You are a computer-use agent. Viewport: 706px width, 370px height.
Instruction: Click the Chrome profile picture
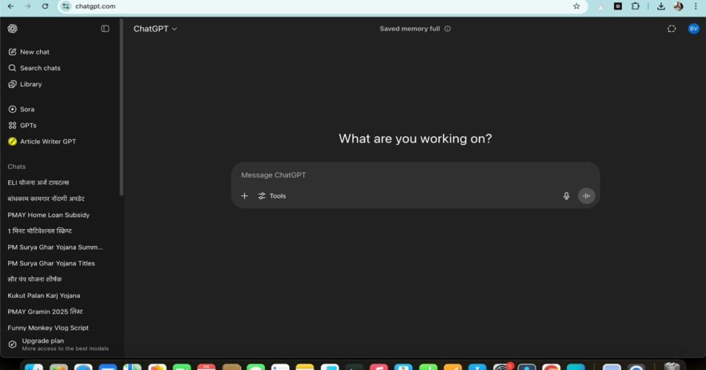[678, 6]
